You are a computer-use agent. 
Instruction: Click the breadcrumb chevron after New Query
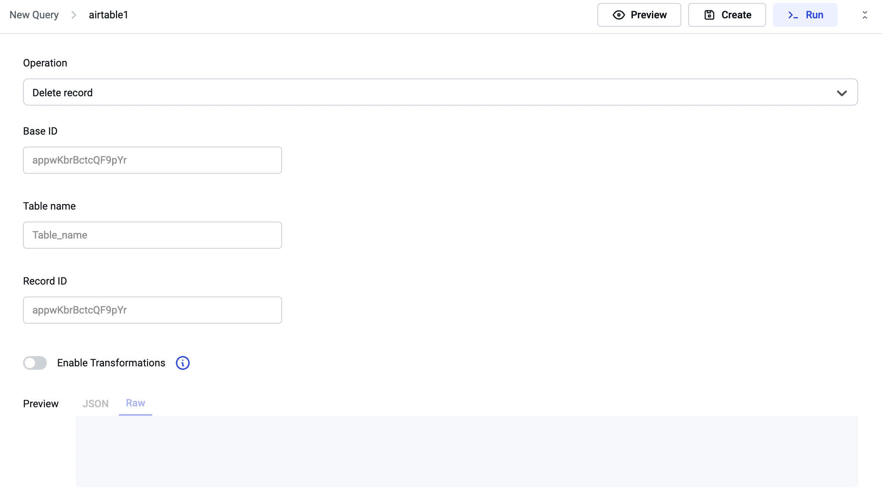[x=74, y=15]
